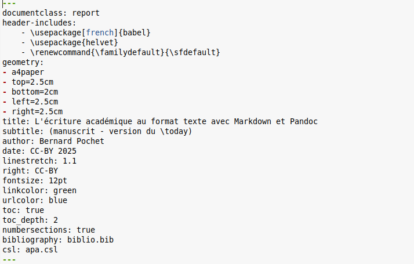Click the word 'Markdown' in the title line

[x=253, y=122]
